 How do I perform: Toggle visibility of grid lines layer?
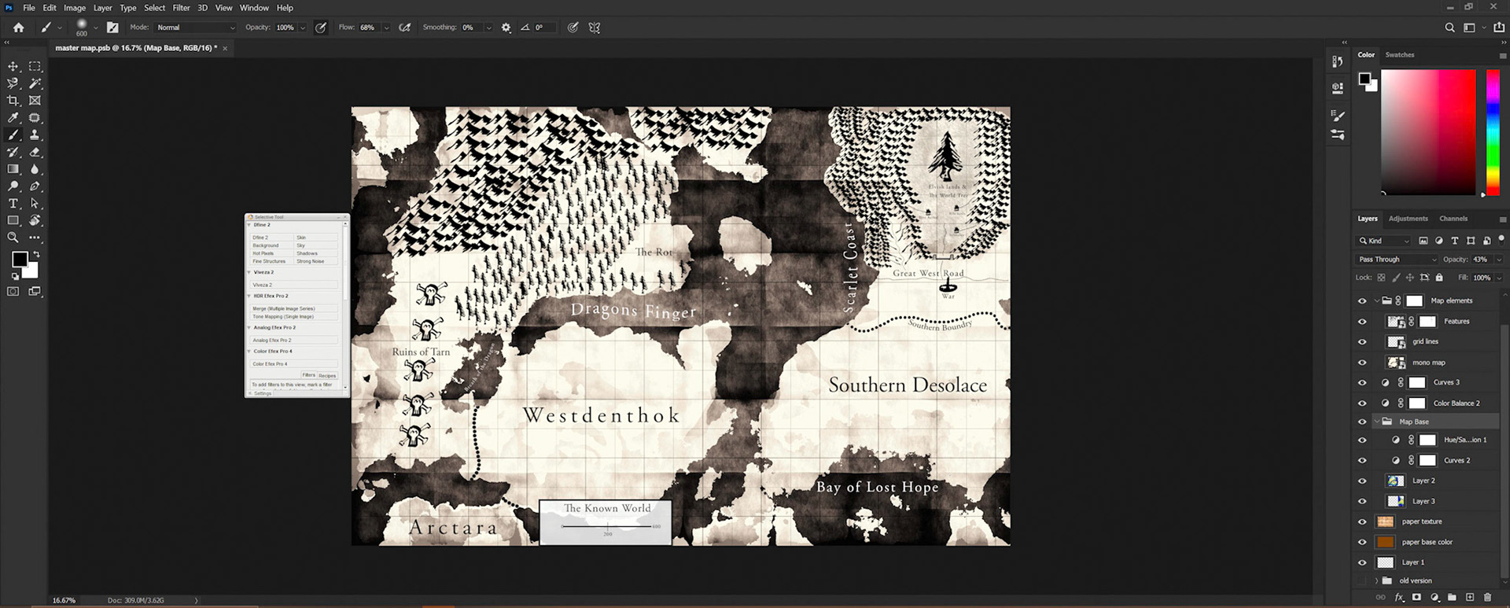click(1362, 341)
